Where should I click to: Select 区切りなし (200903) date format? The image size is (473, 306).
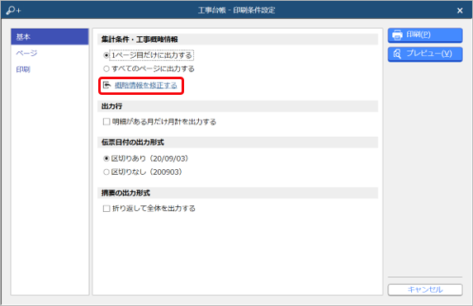click(106, 172)
